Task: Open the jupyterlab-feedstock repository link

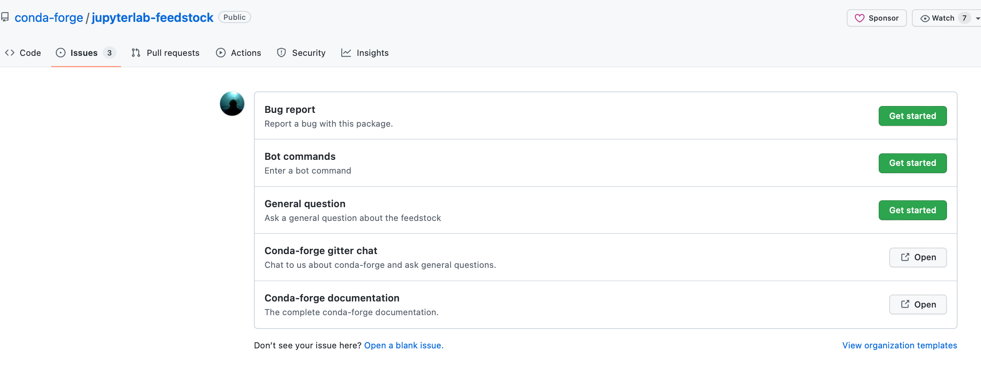Action: tap(152, 17)
